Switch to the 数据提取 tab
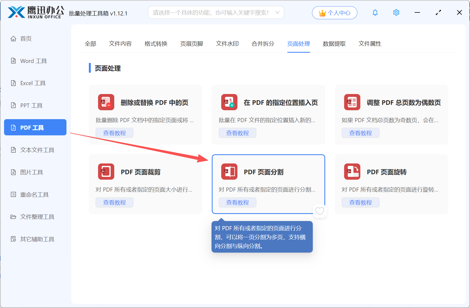Image resolution: width=470 pixels, height=308 pixels. 334,44
